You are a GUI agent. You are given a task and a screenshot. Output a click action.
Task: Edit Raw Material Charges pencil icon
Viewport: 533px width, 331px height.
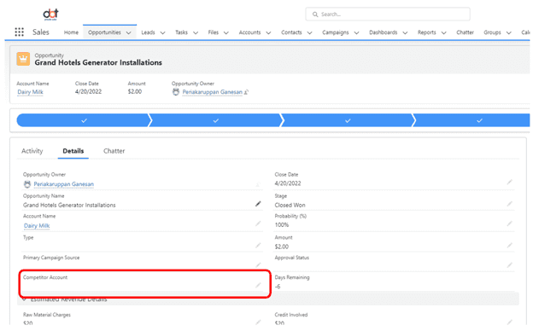258,322
